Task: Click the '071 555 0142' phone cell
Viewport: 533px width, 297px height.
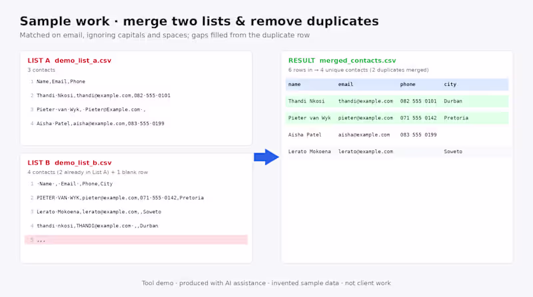Action: (418, 118)
